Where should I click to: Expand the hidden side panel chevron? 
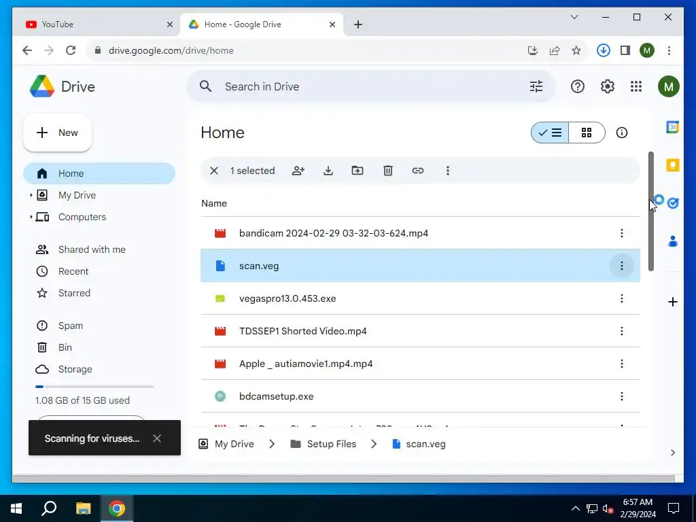(672, 452)
